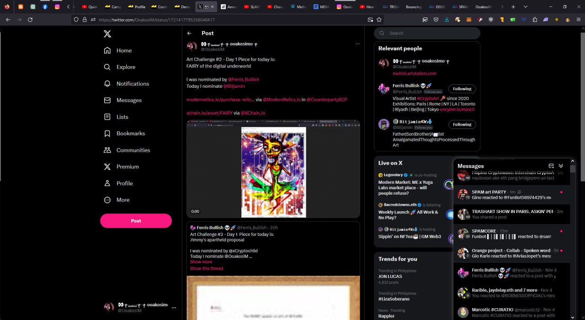Image resolution: width=585 pixels, height=320 pixels.
Task: Open the SPAMCORE group conversation
Action: (x=511, y=234)
